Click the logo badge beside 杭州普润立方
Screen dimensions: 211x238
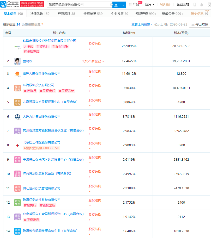17,131
